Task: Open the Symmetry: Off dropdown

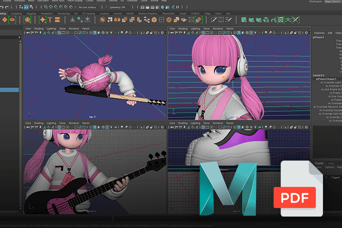Action: point(119,7)
